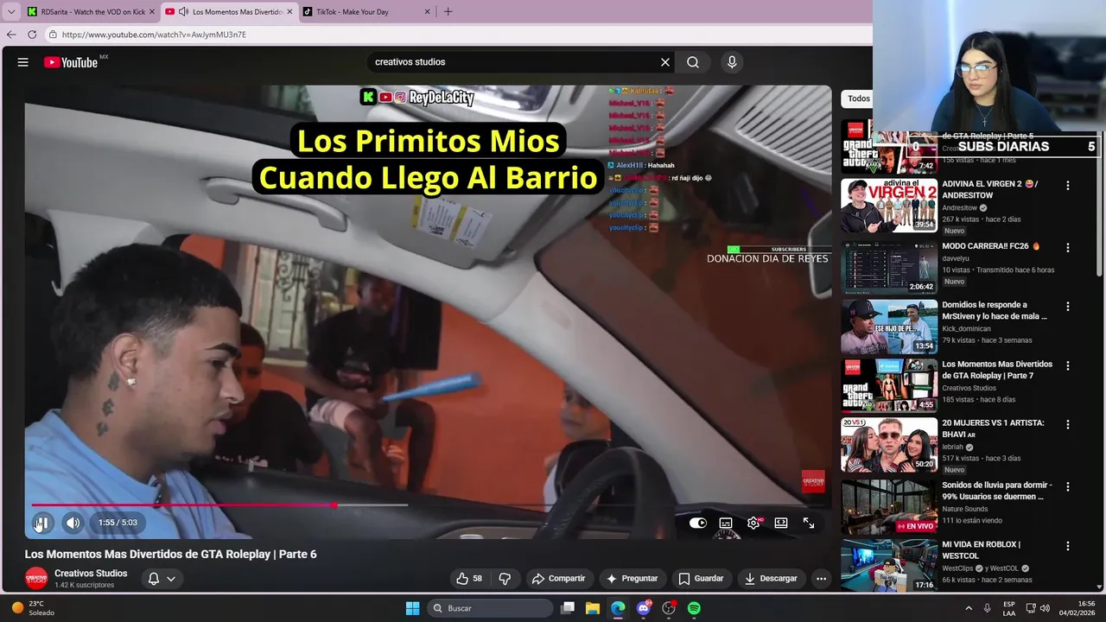Close the RDSarita Kick tab
The height and width of the screenshot is (622, 1106).
click(151, 12)
